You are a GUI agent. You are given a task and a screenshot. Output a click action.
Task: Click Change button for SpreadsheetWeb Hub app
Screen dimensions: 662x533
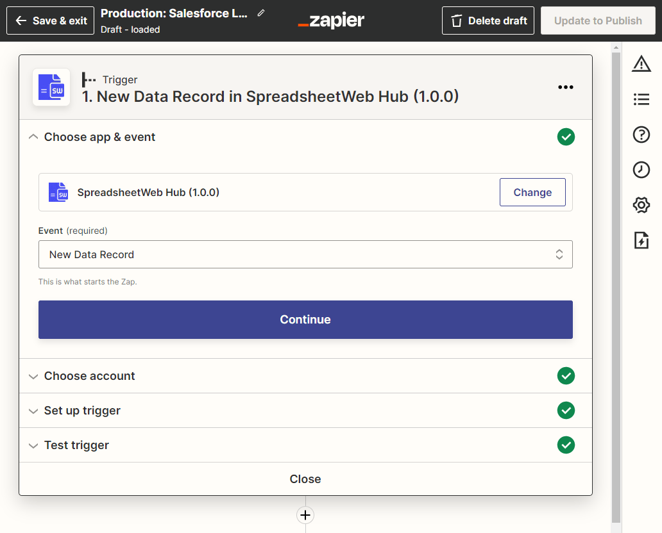point(532,192)
